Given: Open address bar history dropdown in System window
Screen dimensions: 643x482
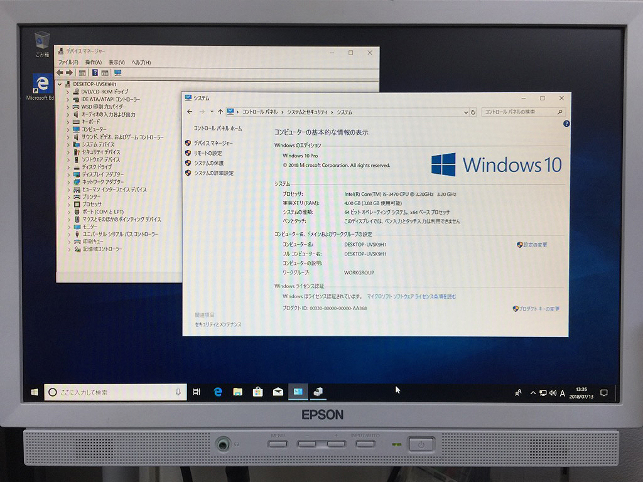Looking at the screenshot, I should point(466,112).
